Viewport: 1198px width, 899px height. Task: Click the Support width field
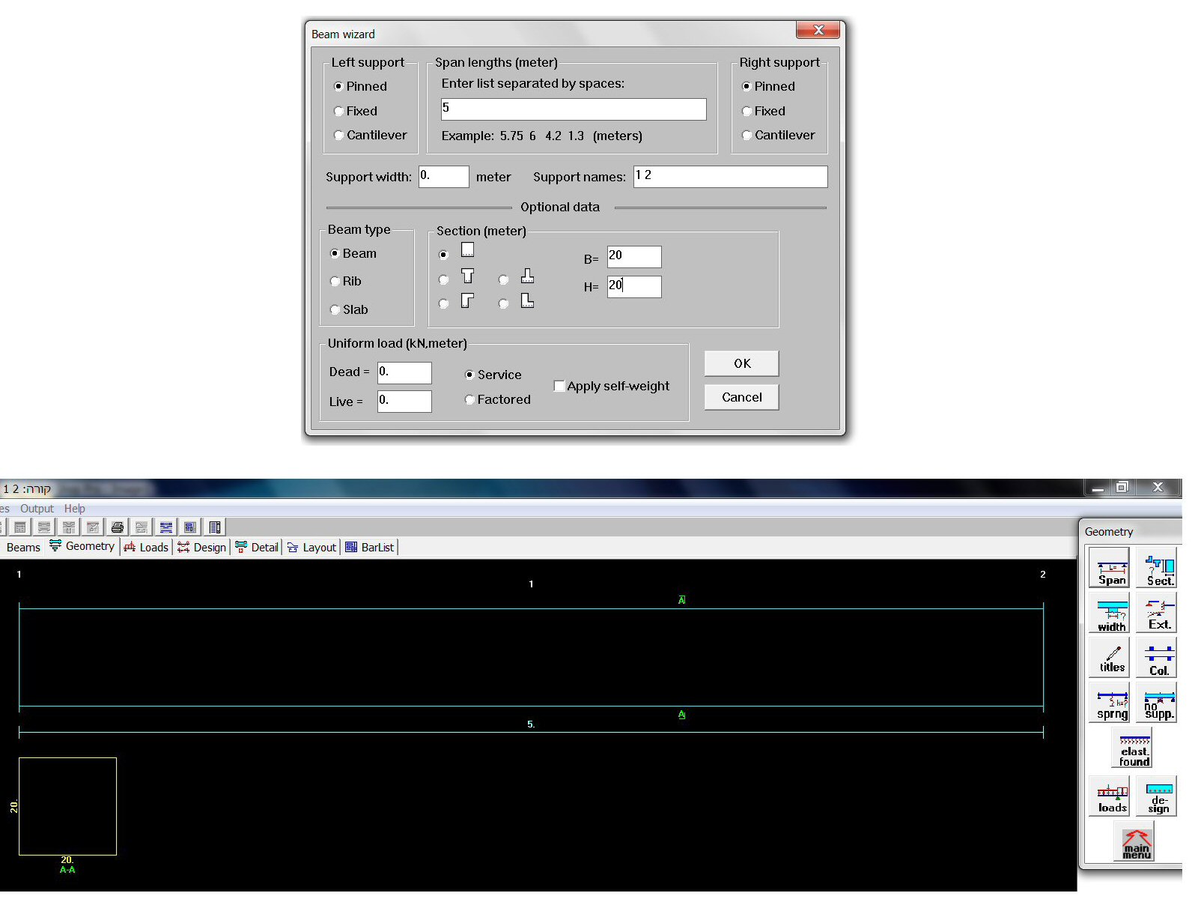(x=443, y=177)
